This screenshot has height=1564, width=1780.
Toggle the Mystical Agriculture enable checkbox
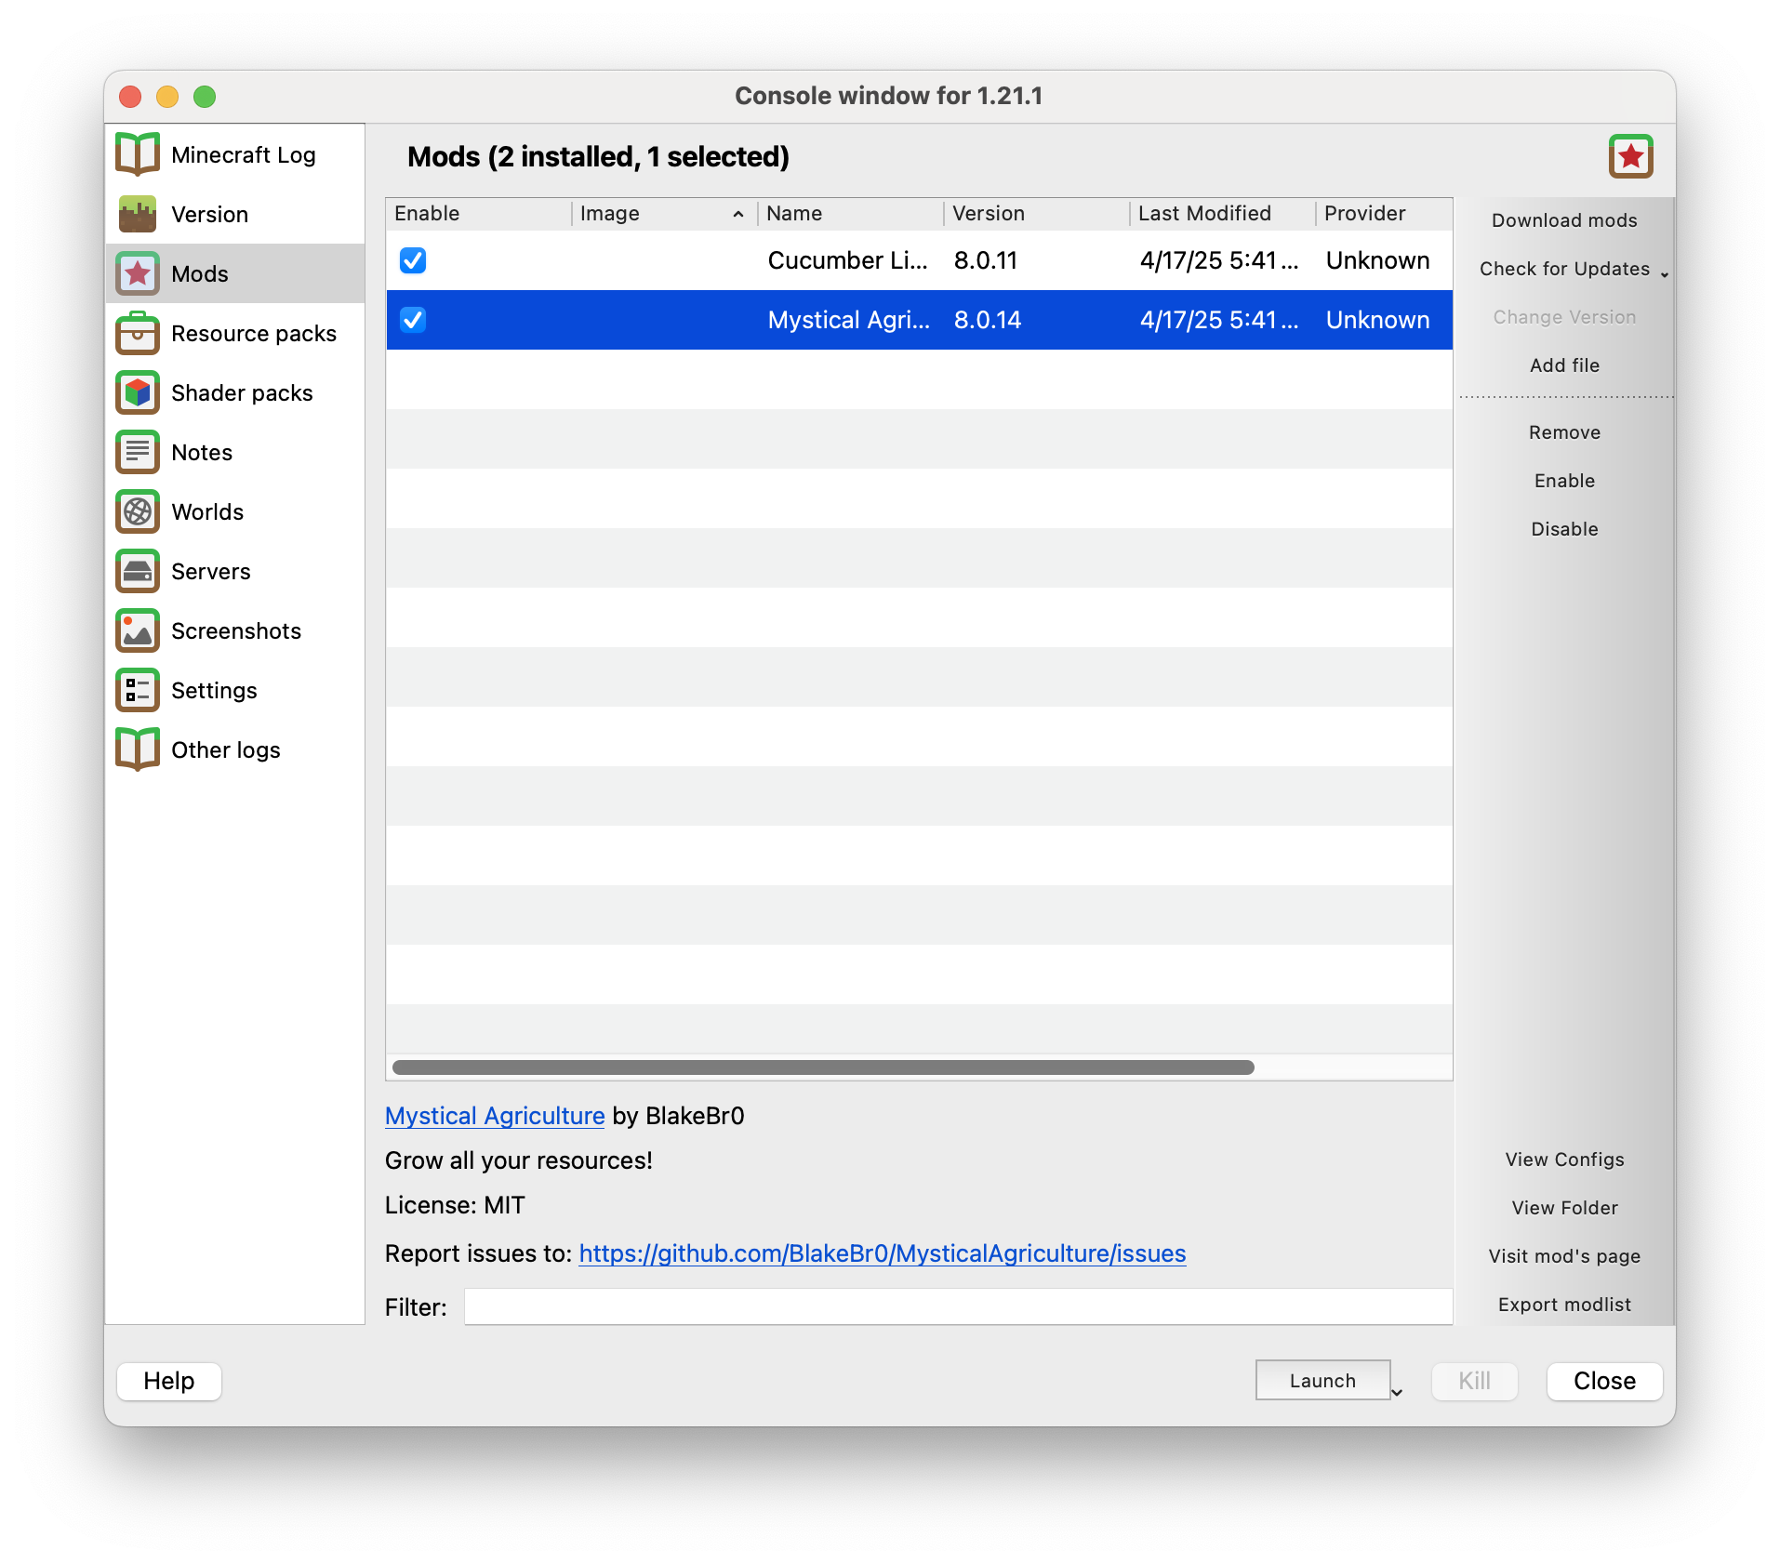tap(413, 320)
